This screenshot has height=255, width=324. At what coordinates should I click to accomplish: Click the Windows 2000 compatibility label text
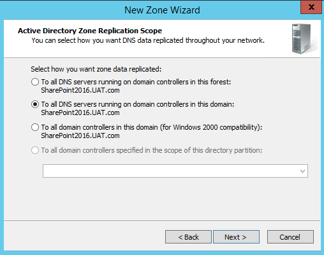pyautogui.click(x=152, y=127)
